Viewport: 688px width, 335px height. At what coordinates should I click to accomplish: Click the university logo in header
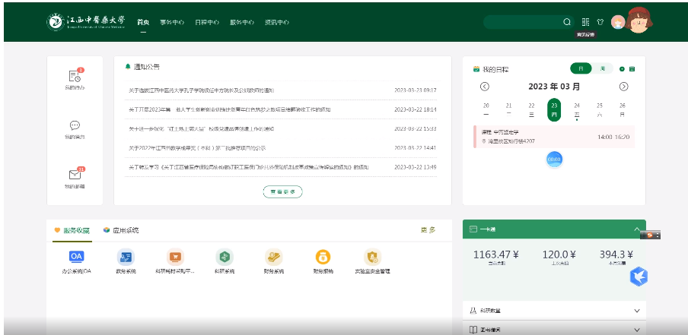[86, 22]
